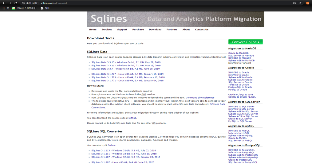Viewport: 312px width, 164px height.
Task: Download SQLines Data 3.3.7 Windows 64-bit
Action: 125,69
